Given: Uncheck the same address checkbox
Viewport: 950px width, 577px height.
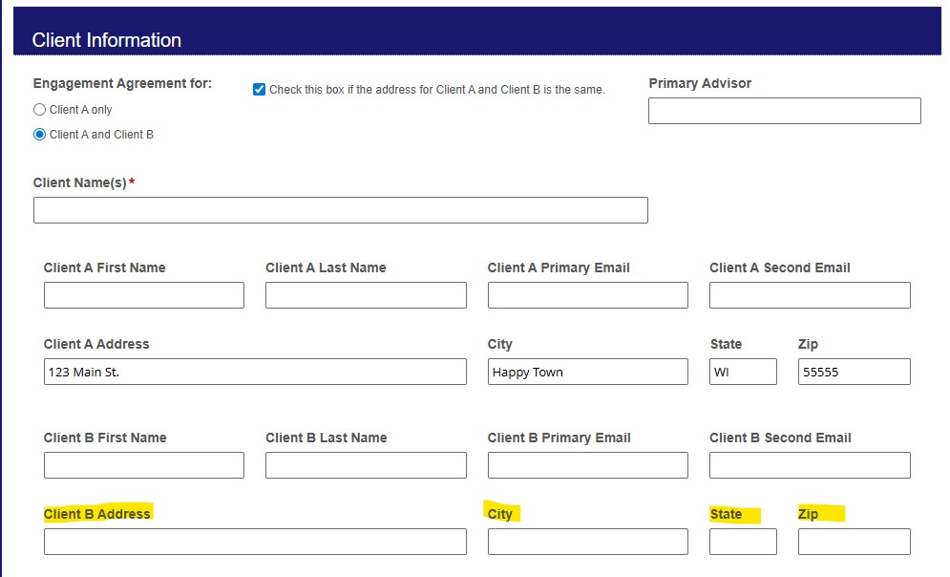Looking at the screenshot, I should 260,90.
